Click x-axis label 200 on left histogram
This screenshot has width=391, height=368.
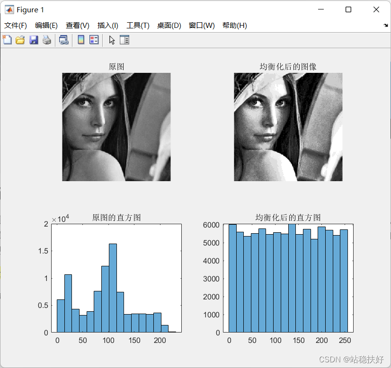coord(160,341)
